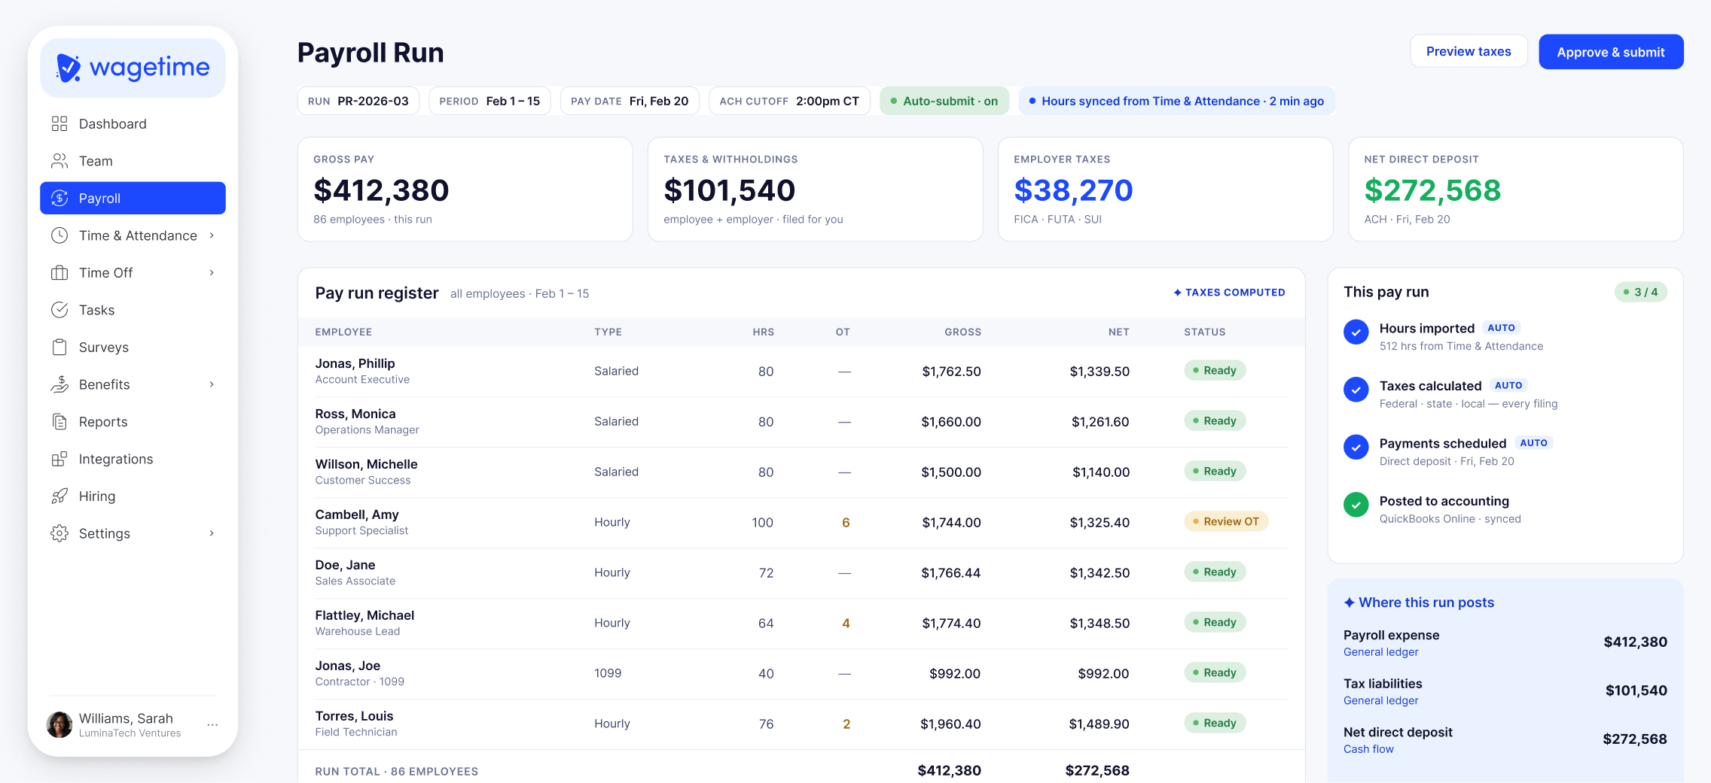Click the ACH CUTOFF 2:00pm CT pill
This screenshot has height=783, width=1711.
click(x=789, y=101)
